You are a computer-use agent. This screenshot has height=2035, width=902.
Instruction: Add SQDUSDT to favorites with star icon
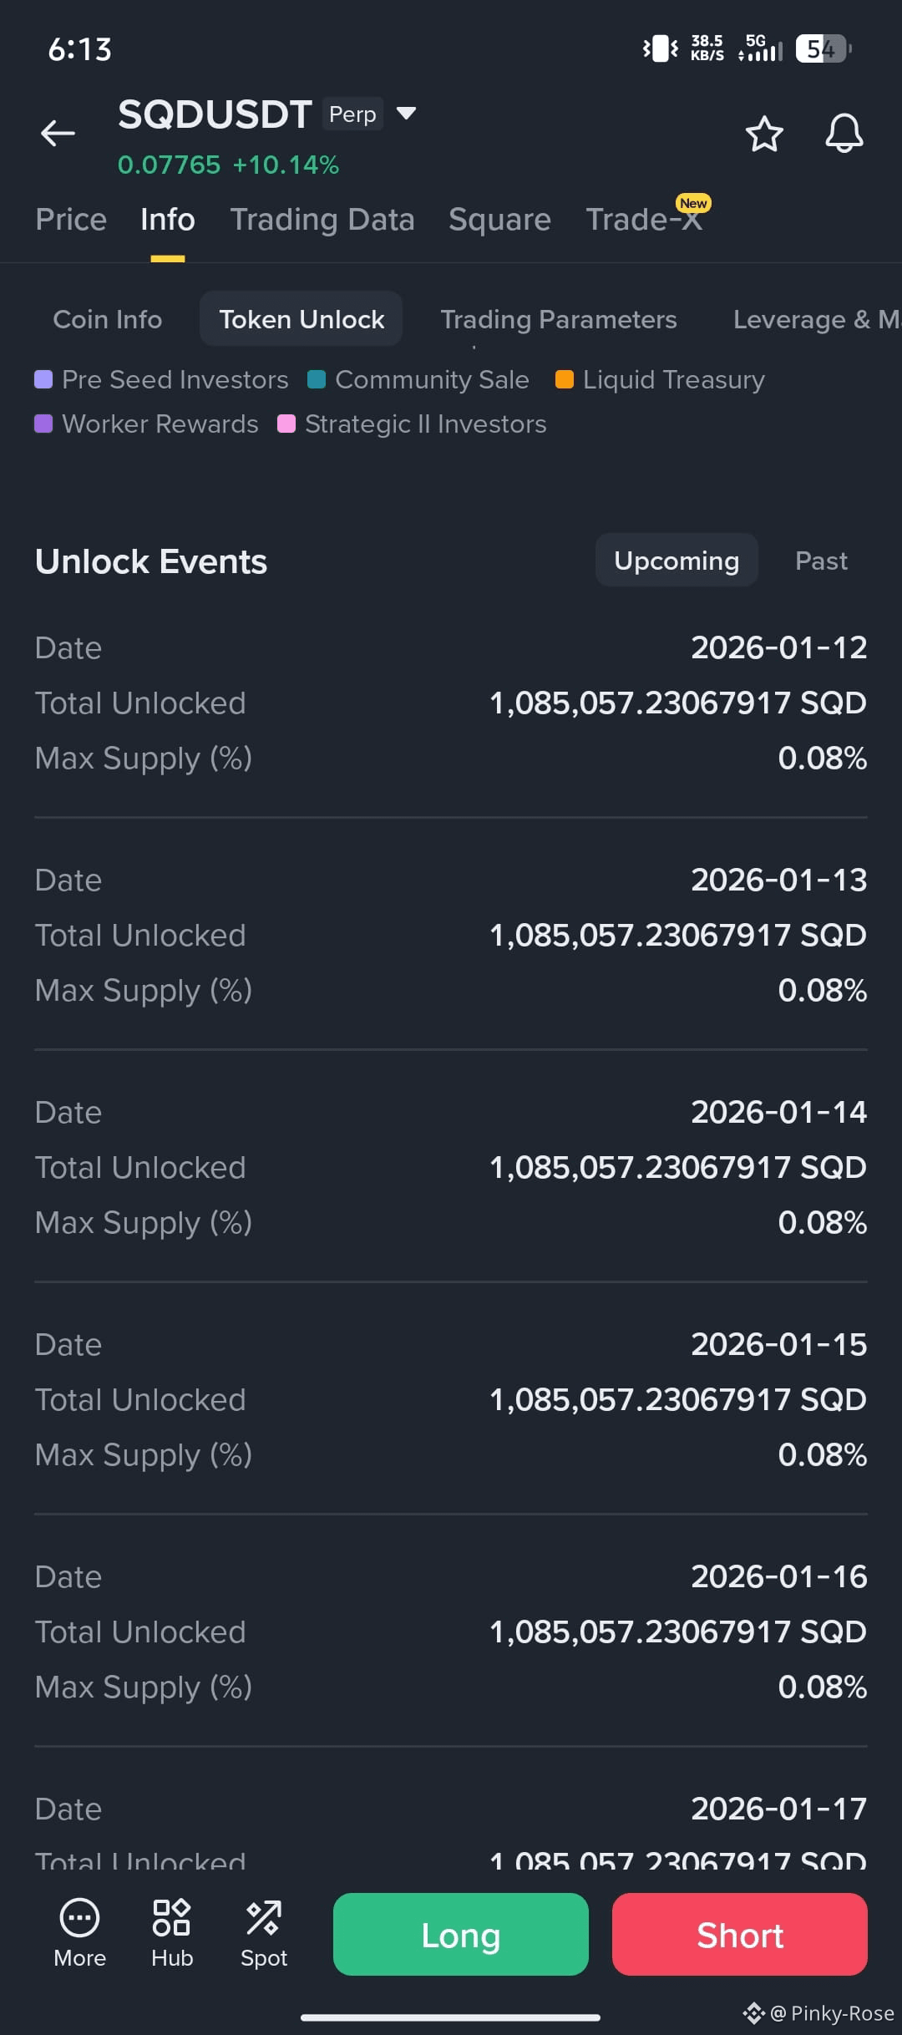tap(764, 134)
